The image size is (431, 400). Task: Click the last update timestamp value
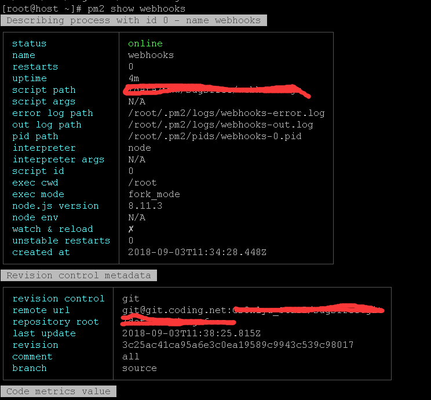pos(191,333)
